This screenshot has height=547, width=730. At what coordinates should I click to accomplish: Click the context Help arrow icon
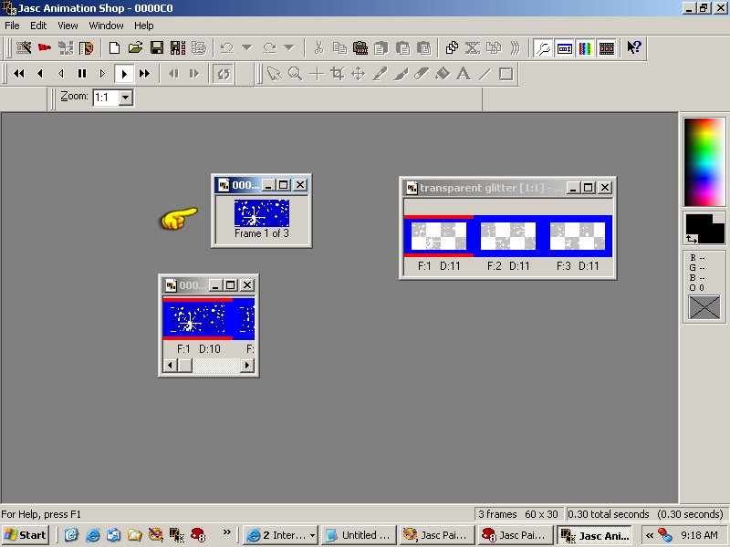point(635,47)
